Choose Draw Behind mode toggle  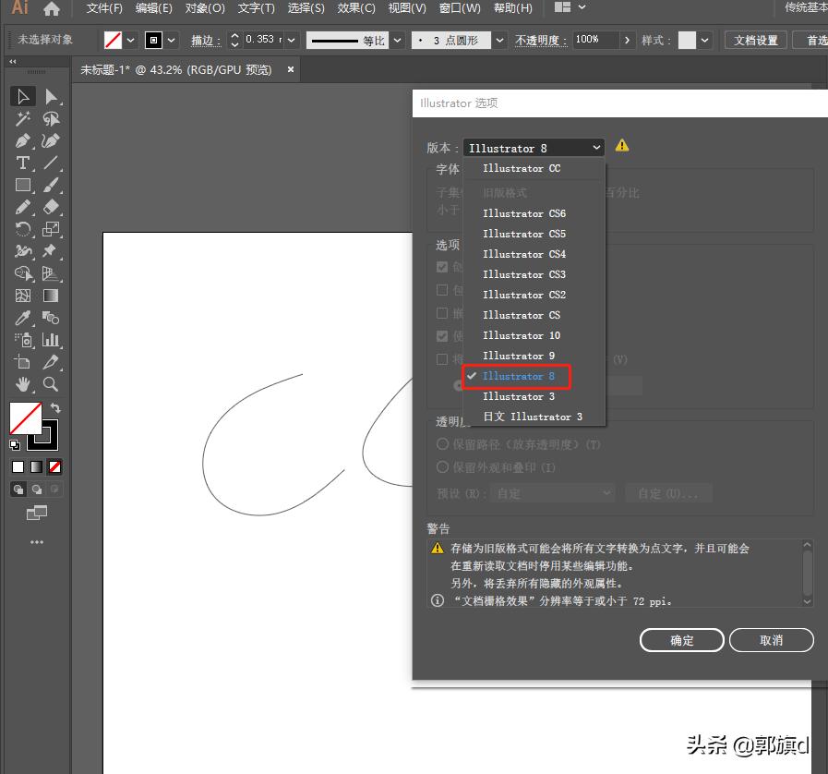click(36, 490)
